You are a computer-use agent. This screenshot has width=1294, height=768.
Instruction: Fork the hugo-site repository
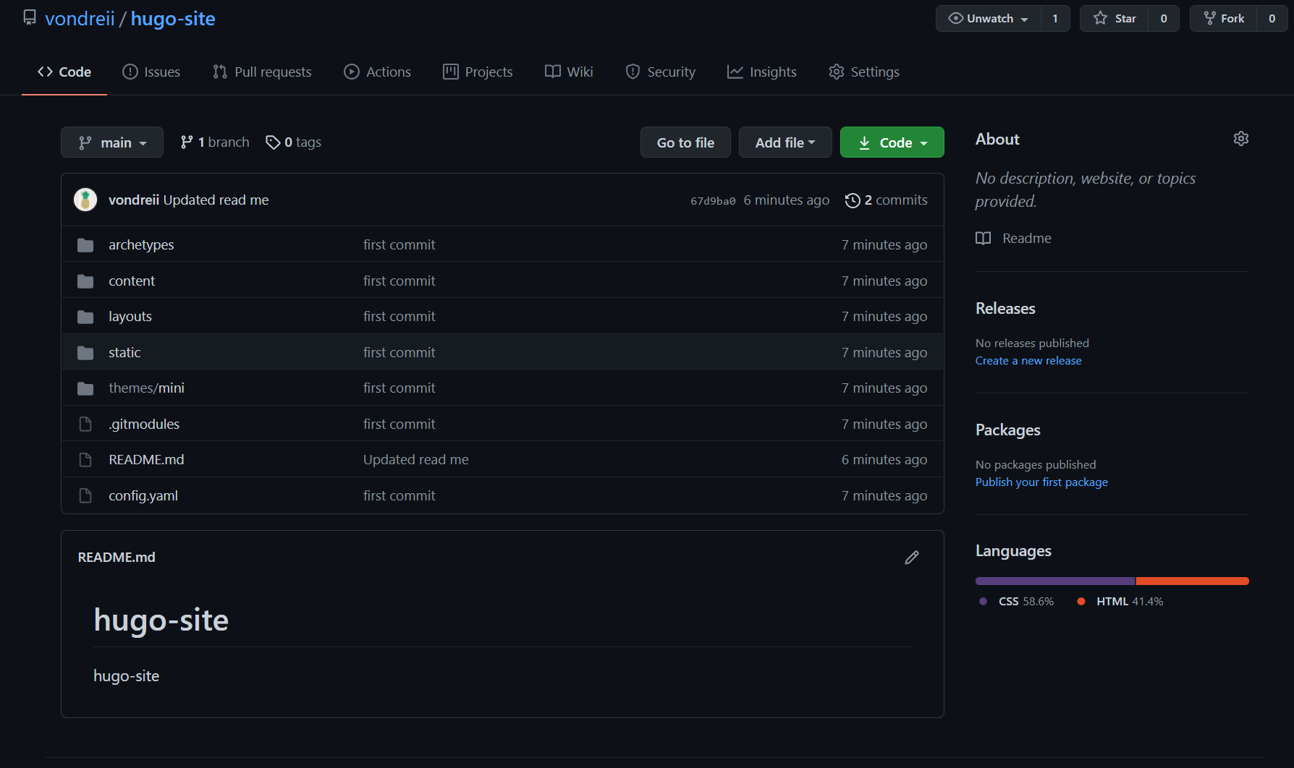[1224, 18]
